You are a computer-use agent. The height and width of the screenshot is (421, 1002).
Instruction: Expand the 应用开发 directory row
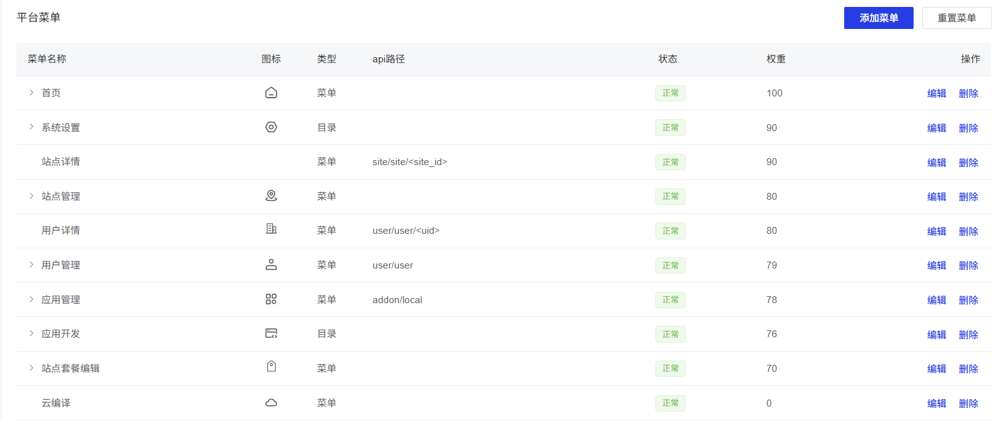[x=31, y=333]
